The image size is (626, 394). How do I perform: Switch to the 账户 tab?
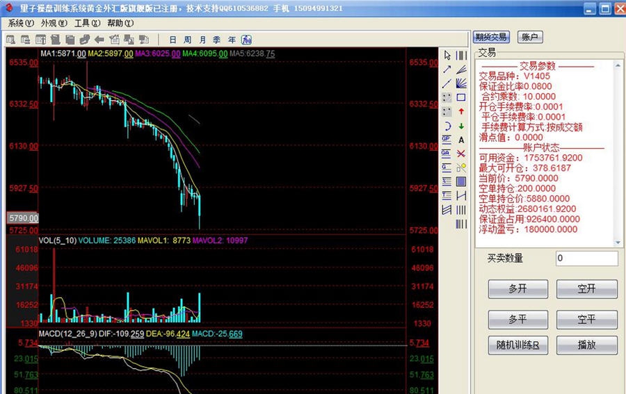point(530,37)
